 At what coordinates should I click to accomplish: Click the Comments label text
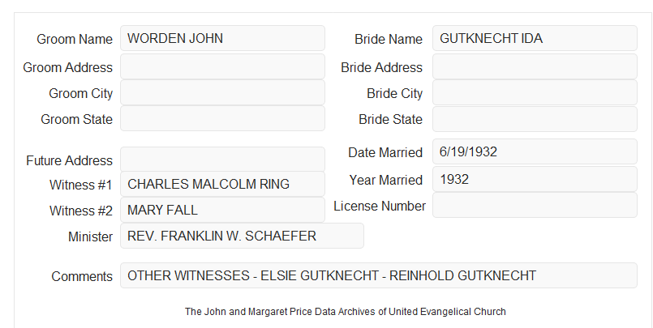pyautogui.click(x=82, y=276)
